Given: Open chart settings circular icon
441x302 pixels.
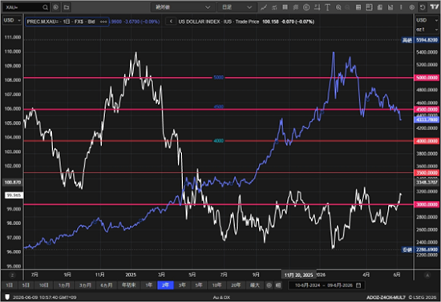Looking at the screenshot, I should point(412,7).
